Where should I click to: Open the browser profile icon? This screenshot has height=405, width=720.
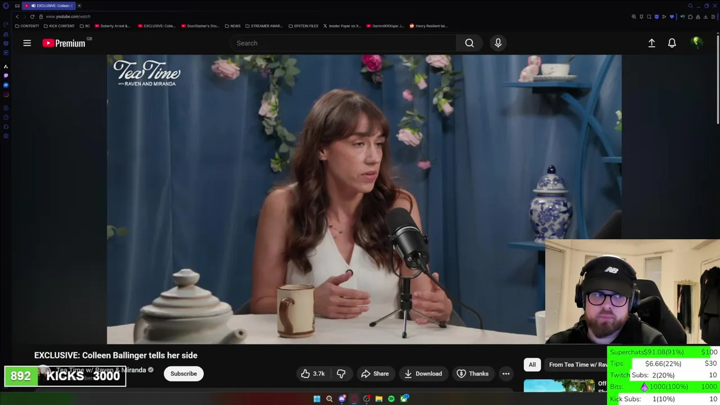pos(698,16)
